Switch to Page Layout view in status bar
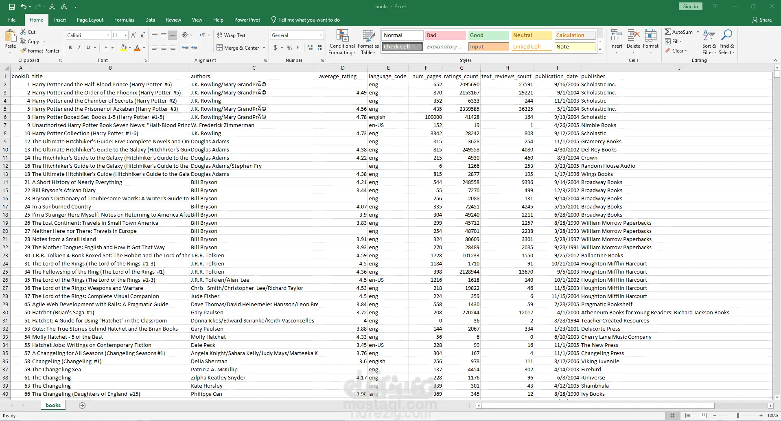The width and height of the screenshot is (781, 421). point(688,415)
